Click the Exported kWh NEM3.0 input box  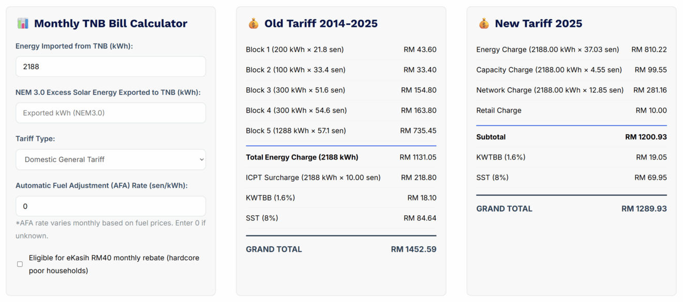(110, 113)
